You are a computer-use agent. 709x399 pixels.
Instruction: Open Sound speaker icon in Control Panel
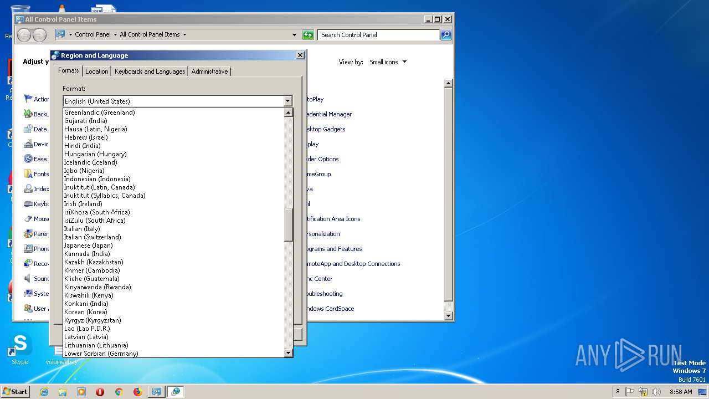(28, 278)
